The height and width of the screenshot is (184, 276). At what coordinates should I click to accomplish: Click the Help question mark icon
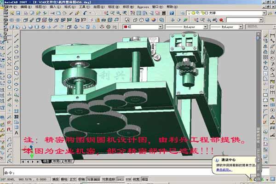pyautogui.click(x=172, y=13)
